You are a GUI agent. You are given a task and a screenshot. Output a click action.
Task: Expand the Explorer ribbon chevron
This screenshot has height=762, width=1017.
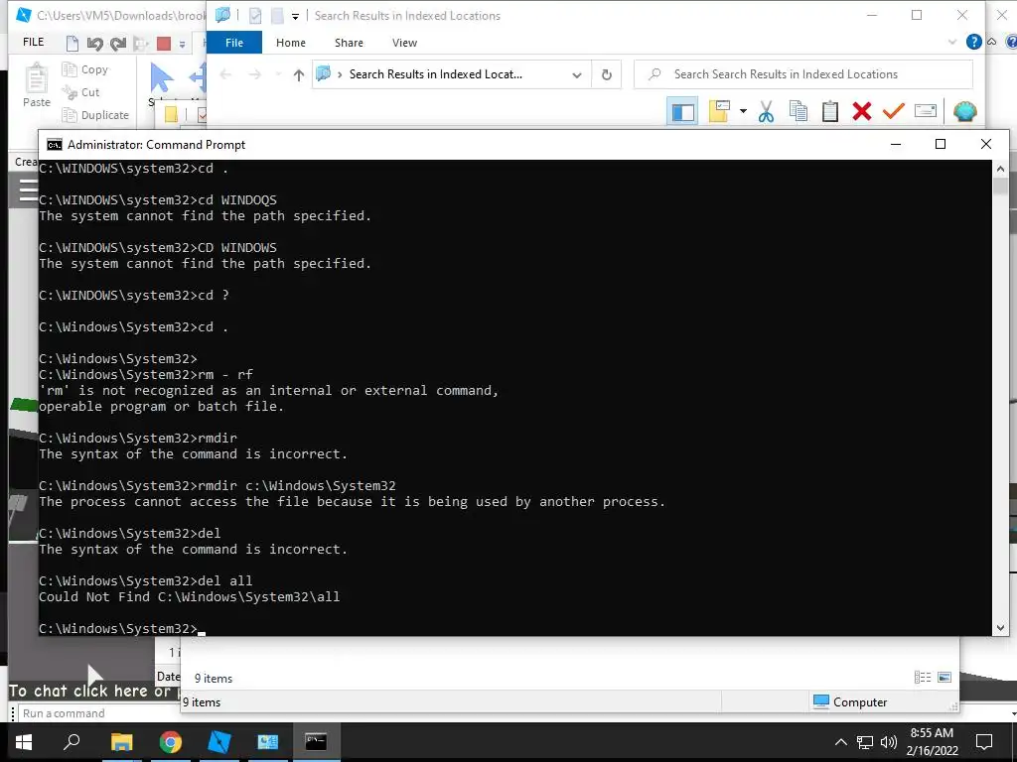[952, 42]
